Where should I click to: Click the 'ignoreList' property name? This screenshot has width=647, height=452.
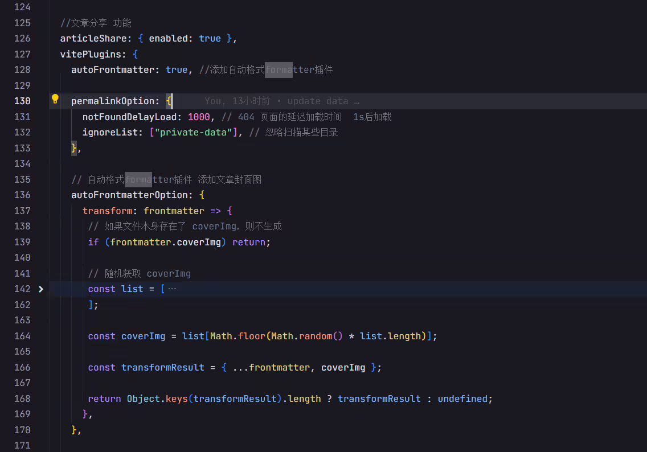click(110, 133)
